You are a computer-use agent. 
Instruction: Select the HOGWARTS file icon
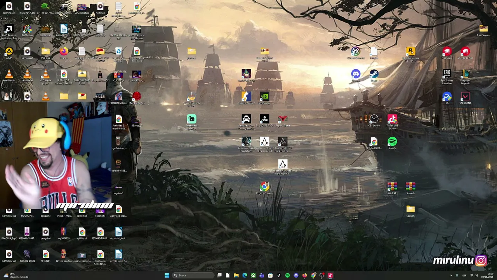(27, 212)
